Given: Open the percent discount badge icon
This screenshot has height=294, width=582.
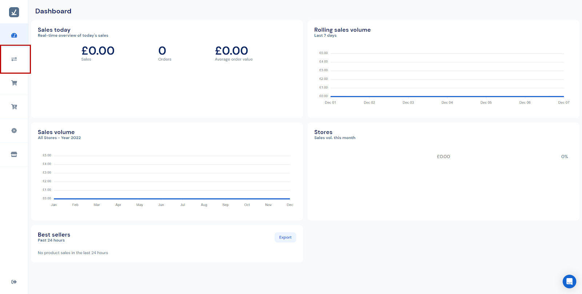Looking at the screenshot, I should tap(14, 131).
